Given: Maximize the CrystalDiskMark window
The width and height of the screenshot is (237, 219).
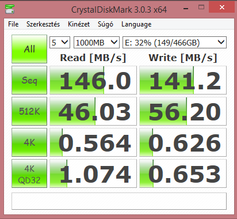Looking at the screenshot, I should [201, 7].
